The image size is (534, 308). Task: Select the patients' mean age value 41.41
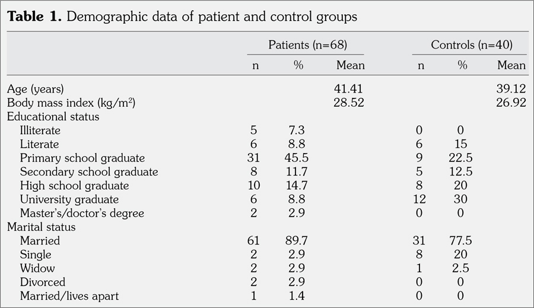pos(349,89)
